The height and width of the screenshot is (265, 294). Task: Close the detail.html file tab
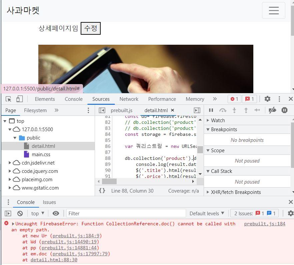(x=173, y=110)
